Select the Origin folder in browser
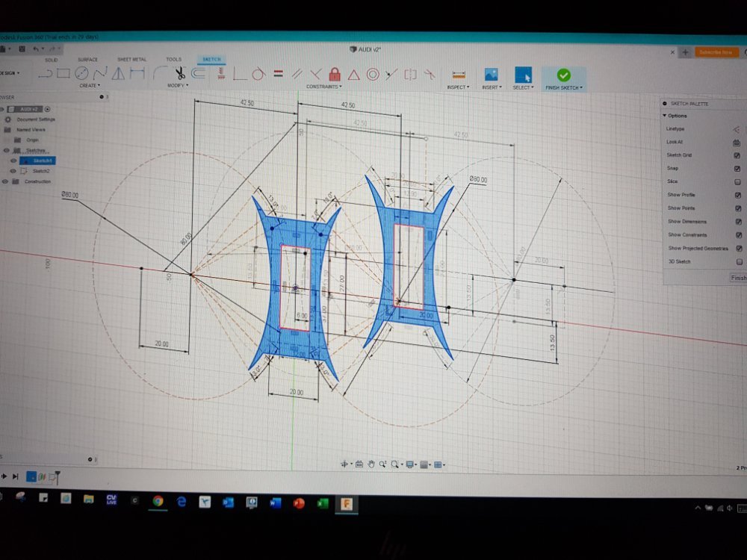The height and width of the screenshot is (560, 747). point(32,140)
